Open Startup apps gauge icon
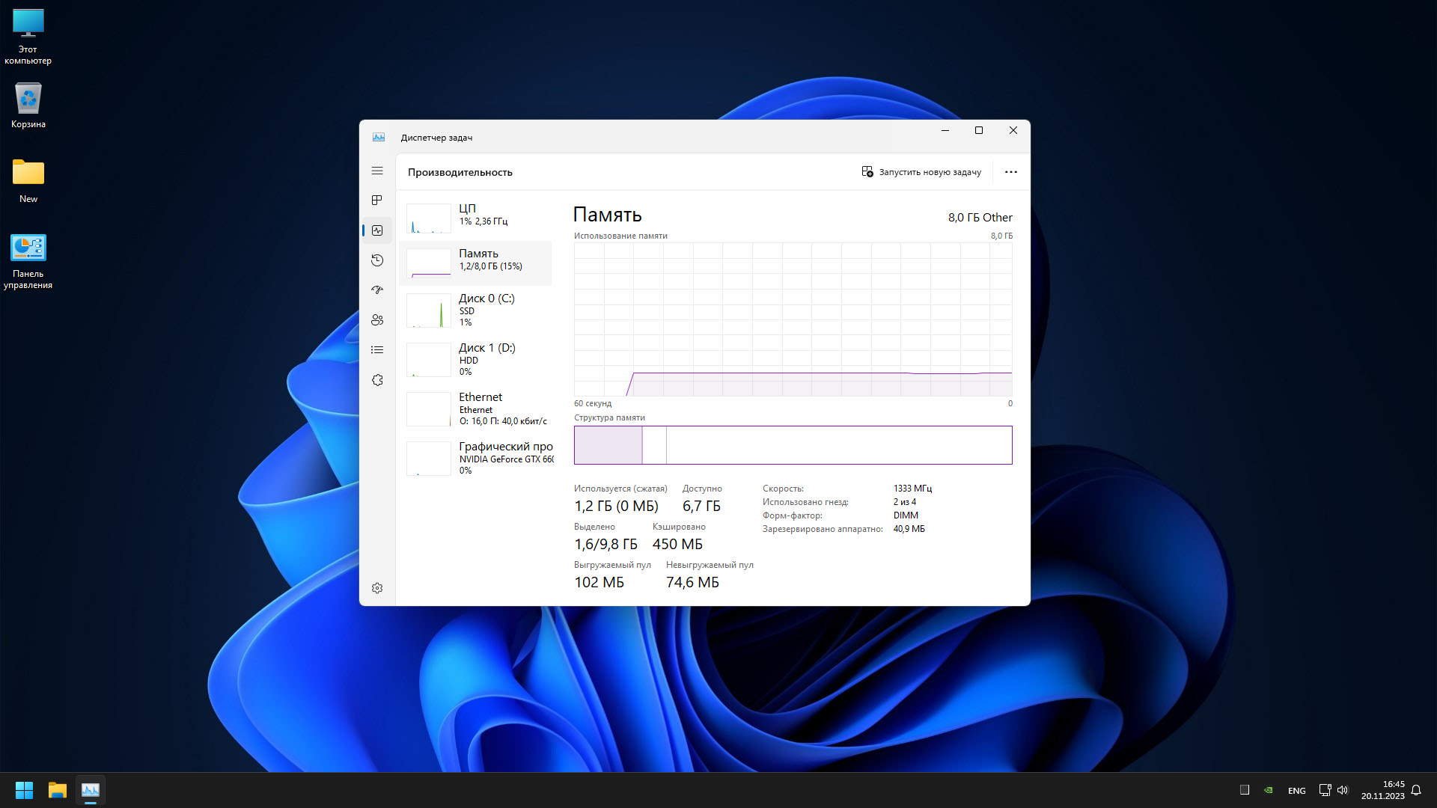This screenshot has width=1437, height=808. pos(377,290)
